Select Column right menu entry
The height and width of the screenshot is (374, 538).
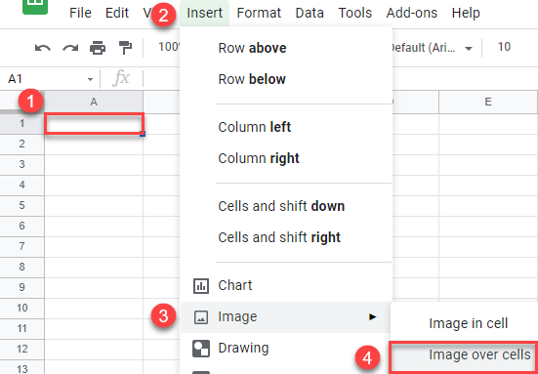tap(285, 158)
